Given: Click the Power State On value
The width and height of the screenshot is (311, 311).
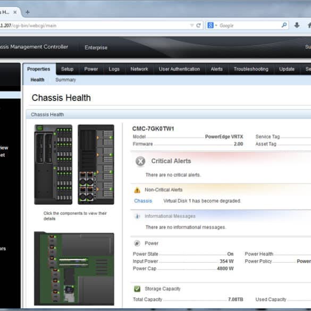Looking at the screenshot, I should click(230, 254).
